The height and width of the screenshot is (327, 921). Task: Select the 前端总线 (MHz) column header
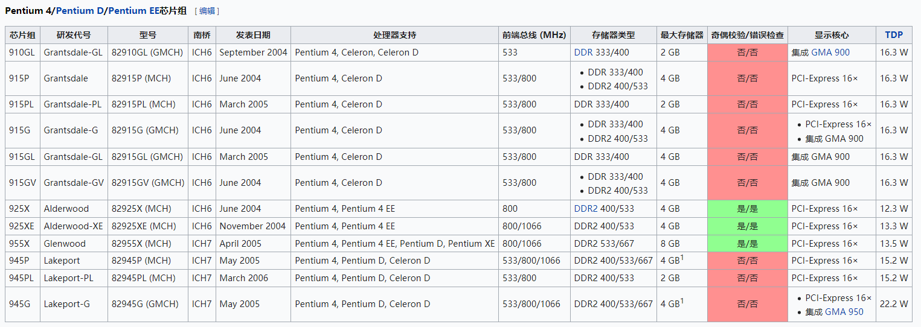click(534, 35)
